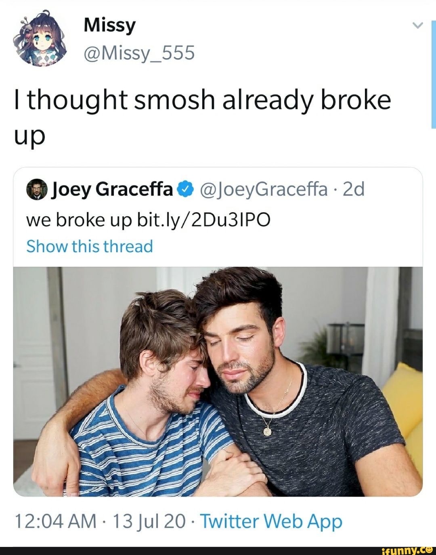Open the quoted tweet photo
Image resolution: width=436 pixels, height=555 pixels.
coord(218,381)
